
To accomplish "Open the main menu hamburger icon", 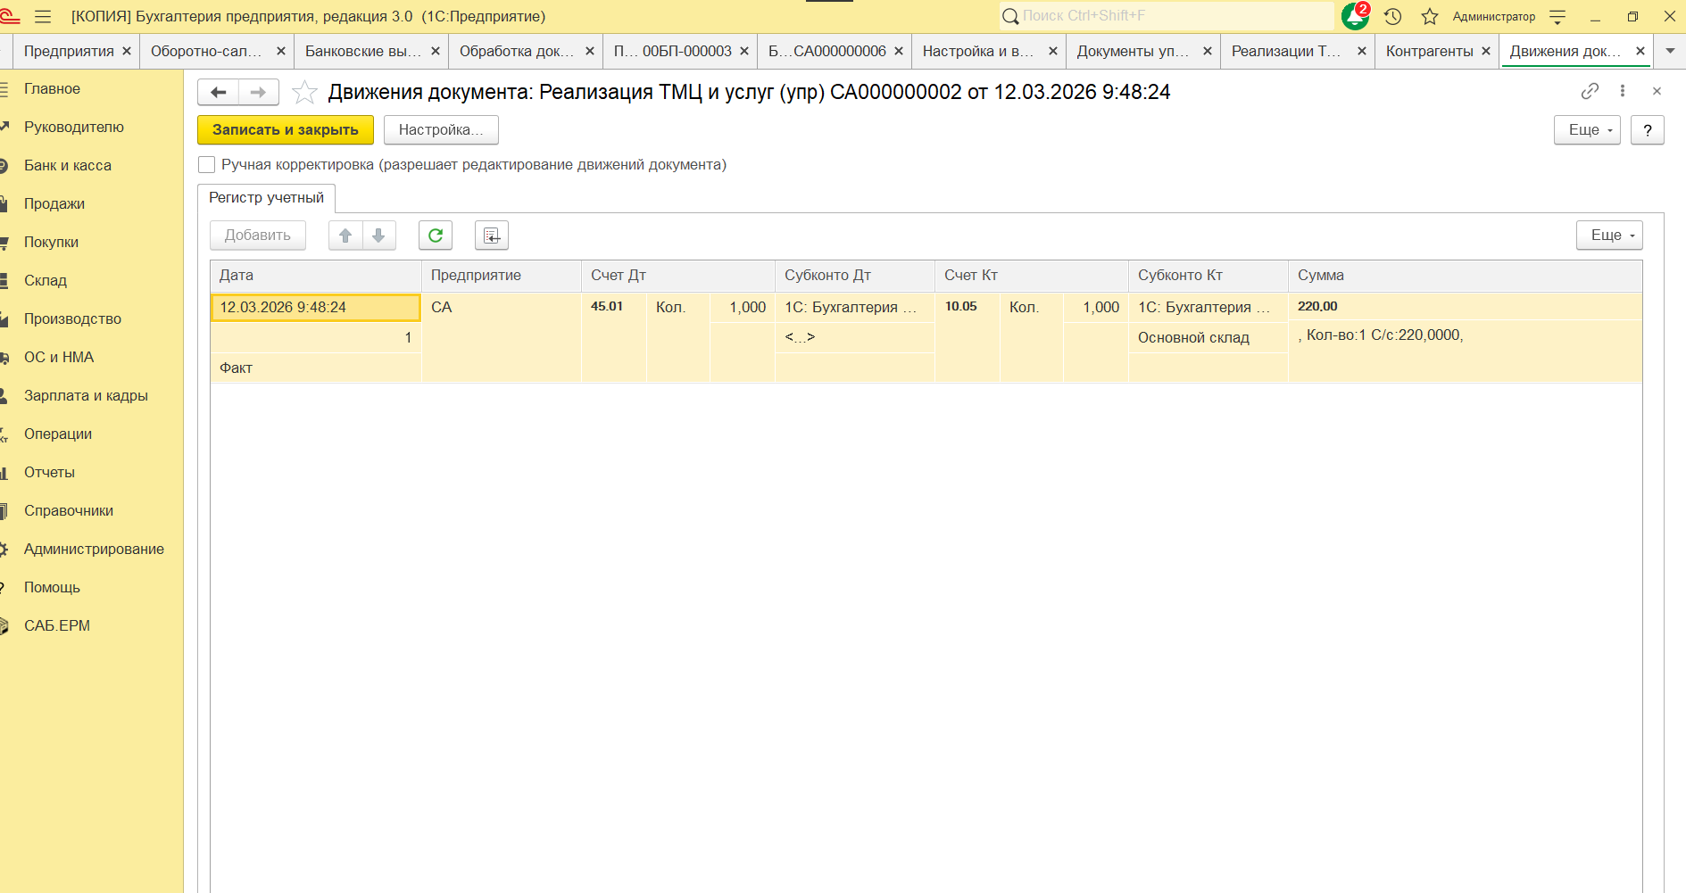I will pos(43,16).
